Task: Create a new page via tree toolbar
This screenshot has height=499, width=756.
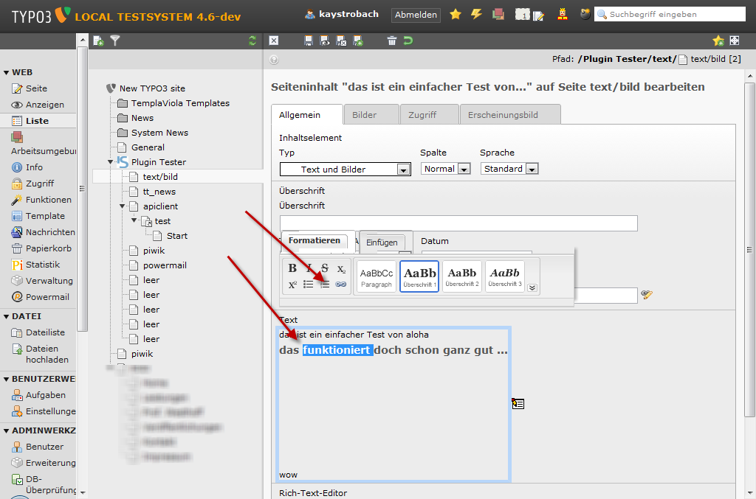Action: pyautogui.click(x=98, y=41)
